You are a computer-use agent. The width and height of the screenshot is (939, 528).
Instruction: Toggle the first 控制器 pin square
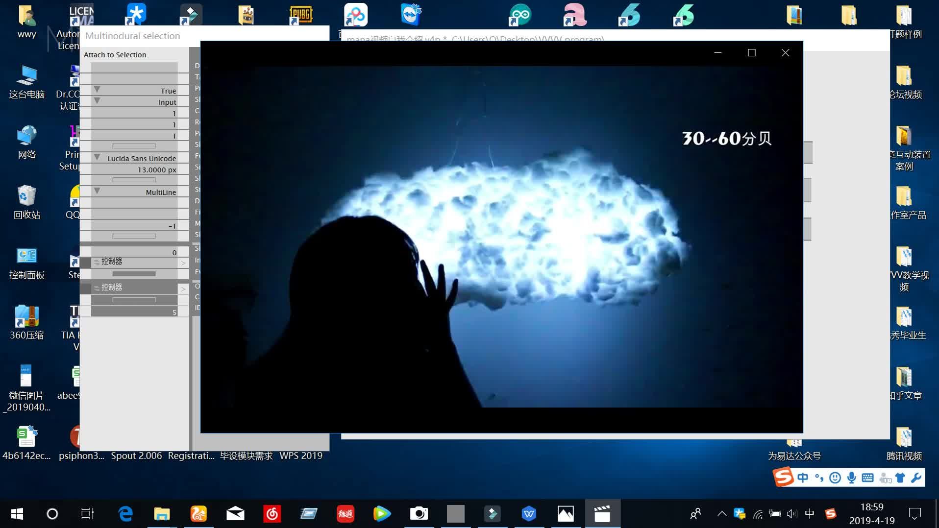coord(85,262)
